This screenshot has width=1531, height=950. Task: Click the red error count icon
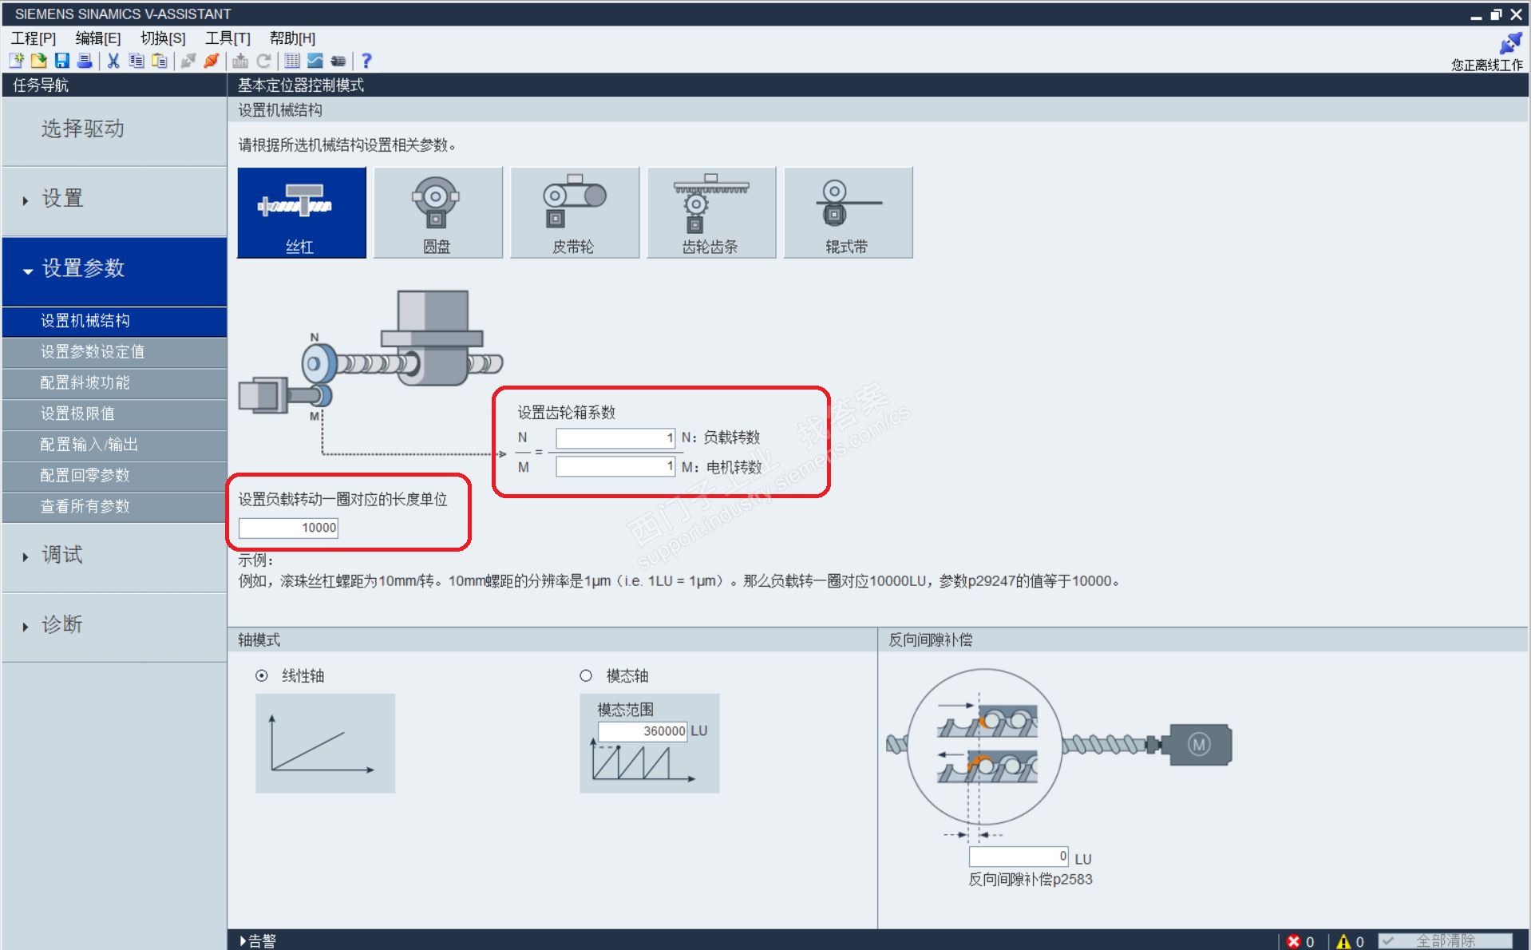click(x=1294, y=942)
